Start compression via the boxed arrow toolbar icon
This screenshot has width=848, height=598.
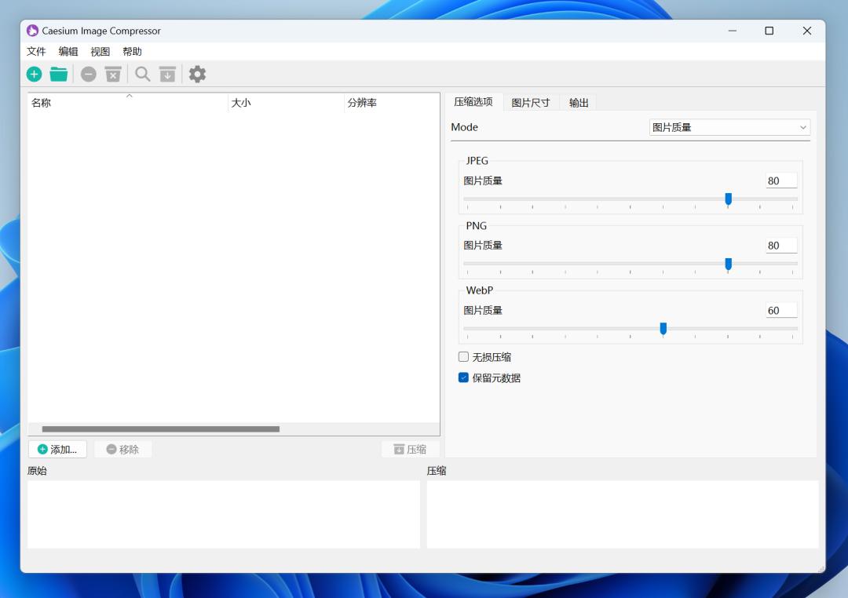tap(166, 74)
